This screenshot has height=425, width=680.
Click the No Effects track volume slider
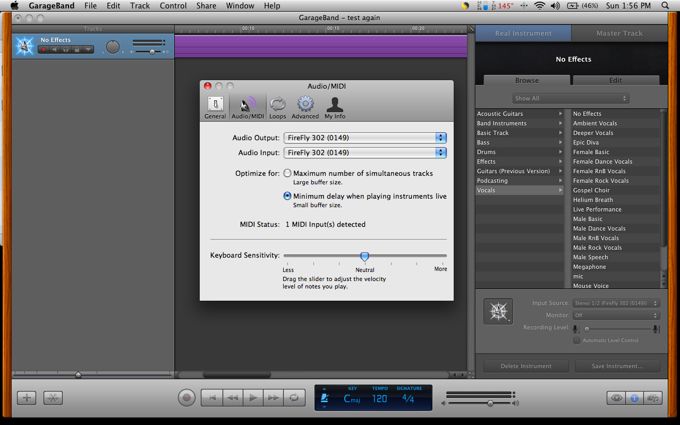(152, 52)
